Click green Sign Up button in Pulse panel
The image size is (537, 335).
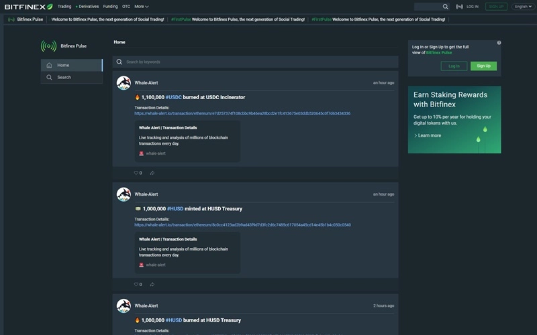coord(483,66)
